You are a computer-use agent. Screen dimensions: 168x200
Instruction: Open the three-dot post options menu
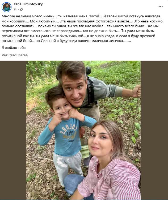pos(160,6)
